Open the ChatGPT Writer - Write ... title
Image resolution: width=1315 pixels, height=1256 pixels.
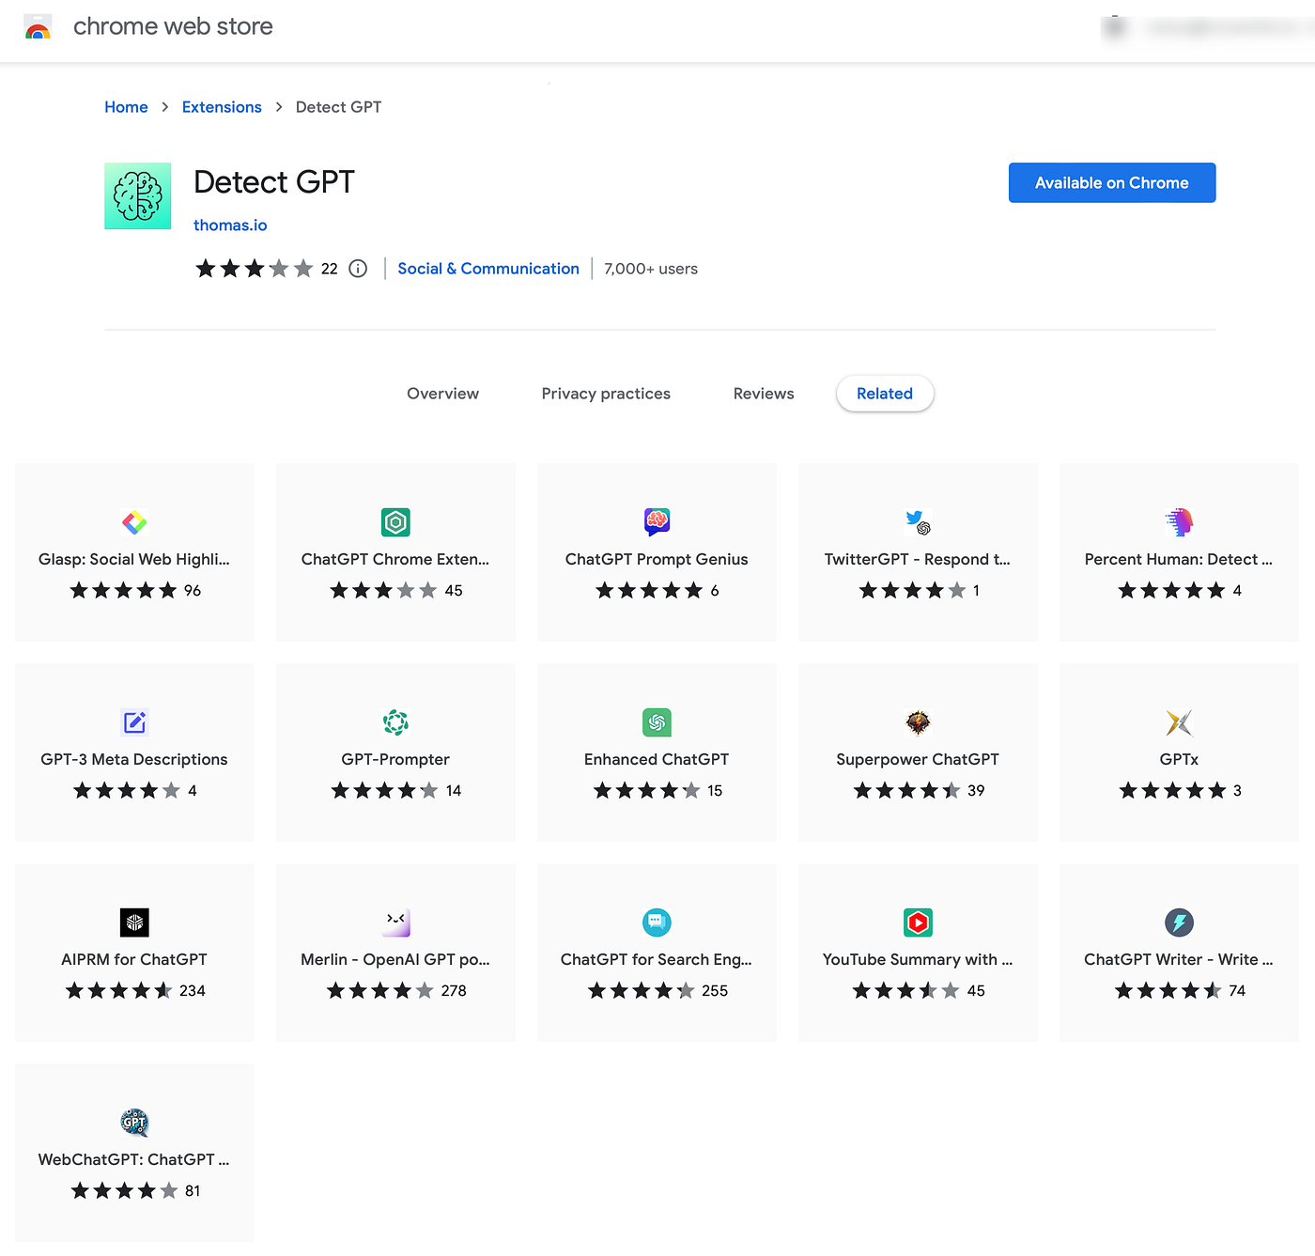[1179, 959]
